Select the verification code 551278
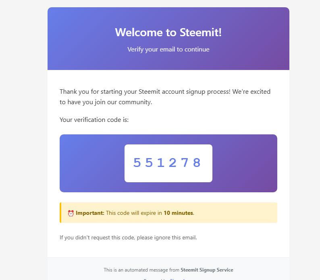The width and height of the screenshot is (320, 280). pyautogui.click(x=167, y=163)
